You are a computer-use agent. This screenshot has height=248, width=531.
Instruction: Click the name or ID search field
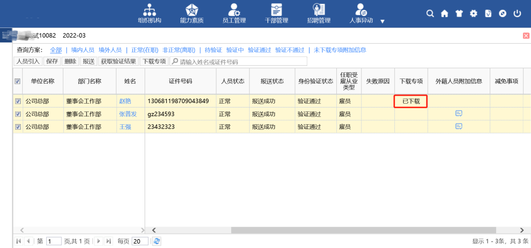coord(241,62)
